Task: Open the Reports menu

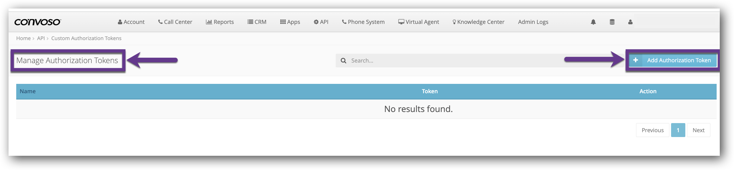Action: click(220, 22)
